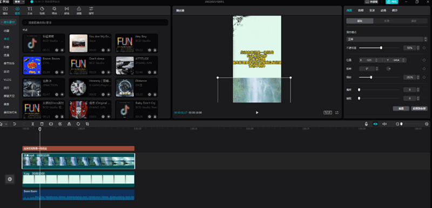Click the microphone record voice-over icon
The image size is (432, 208).
(367, 124)
